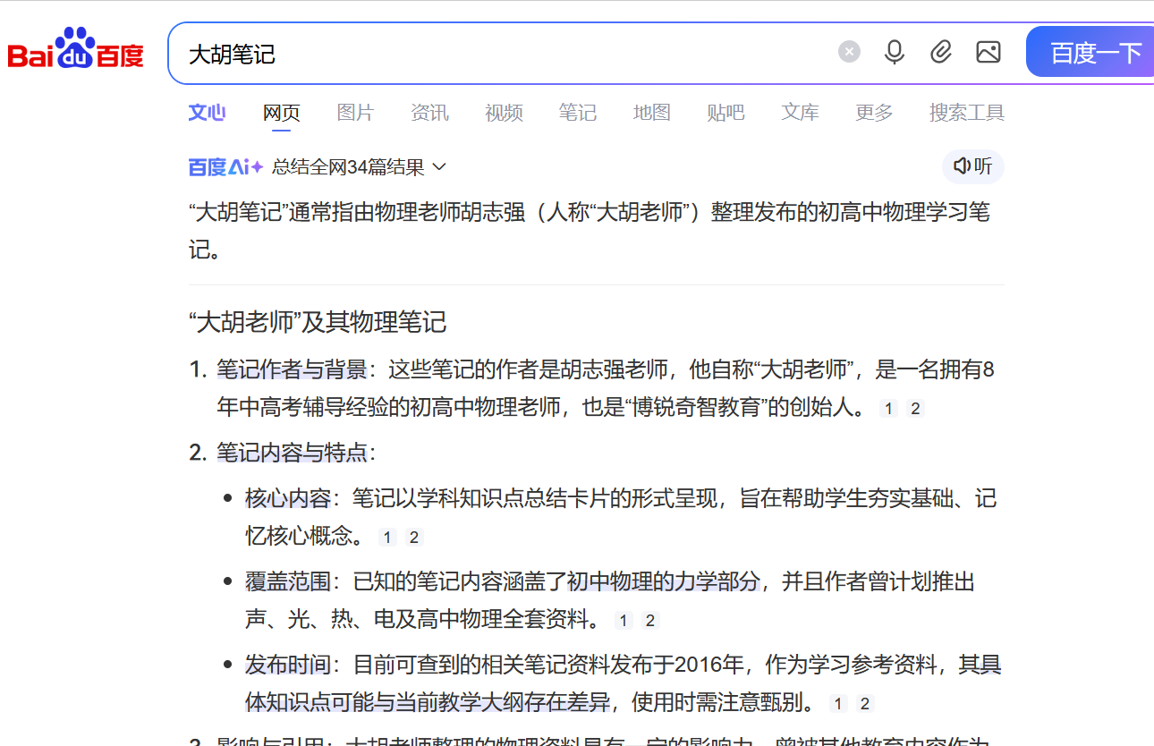Open the 地图 tab
The image size is (1154, 746).
click(x=651, y=113)
